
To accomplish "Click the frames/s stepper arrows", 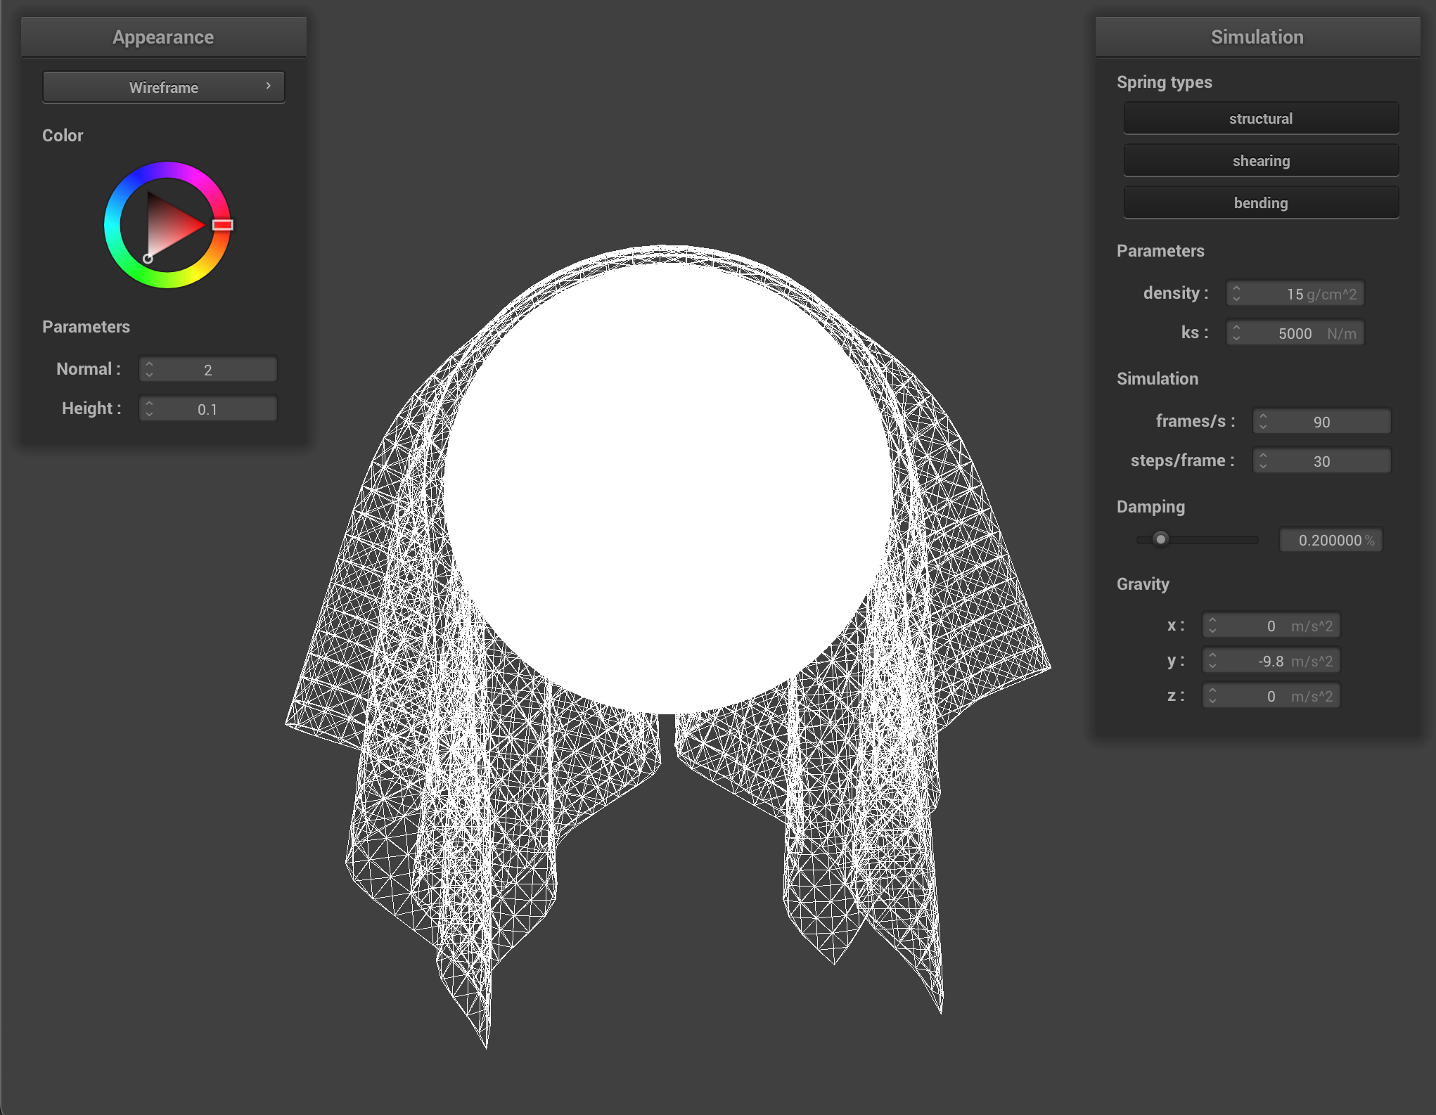I will point(1263,421).
